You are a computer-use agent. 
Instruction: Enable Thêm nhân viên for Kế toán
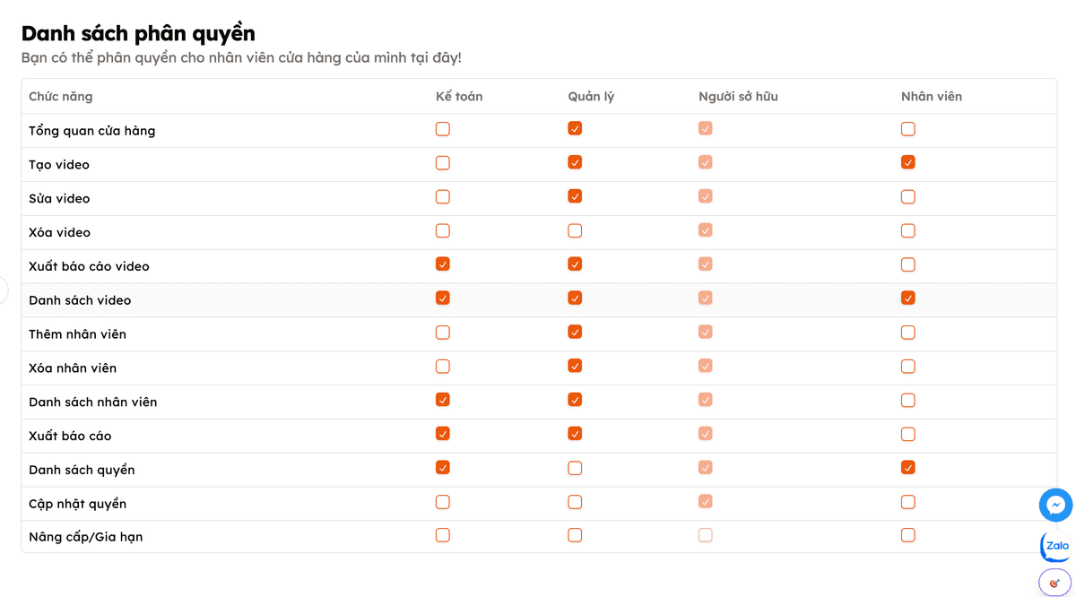[442, 333]
